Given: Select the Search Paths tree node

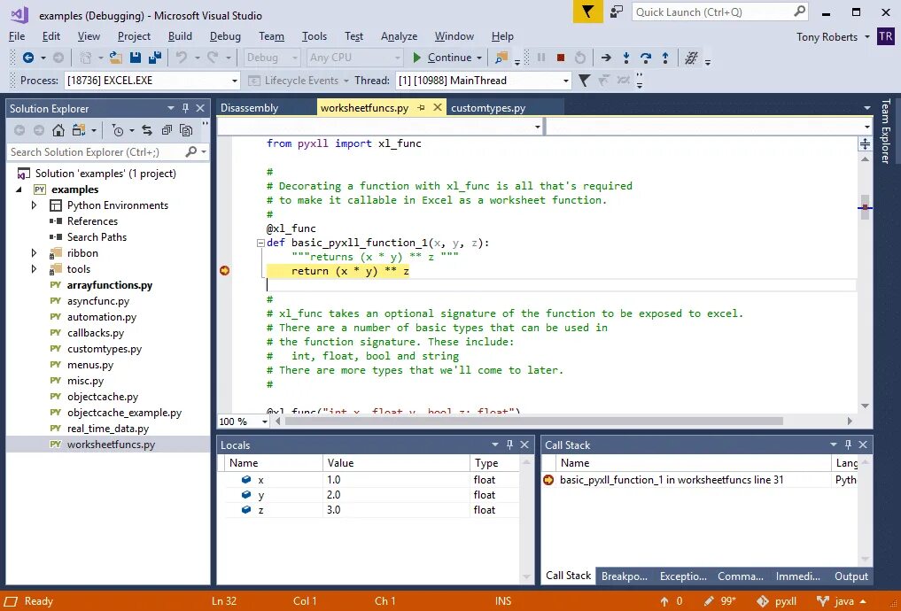Looking at the screenshot, I should coord(97,237).
